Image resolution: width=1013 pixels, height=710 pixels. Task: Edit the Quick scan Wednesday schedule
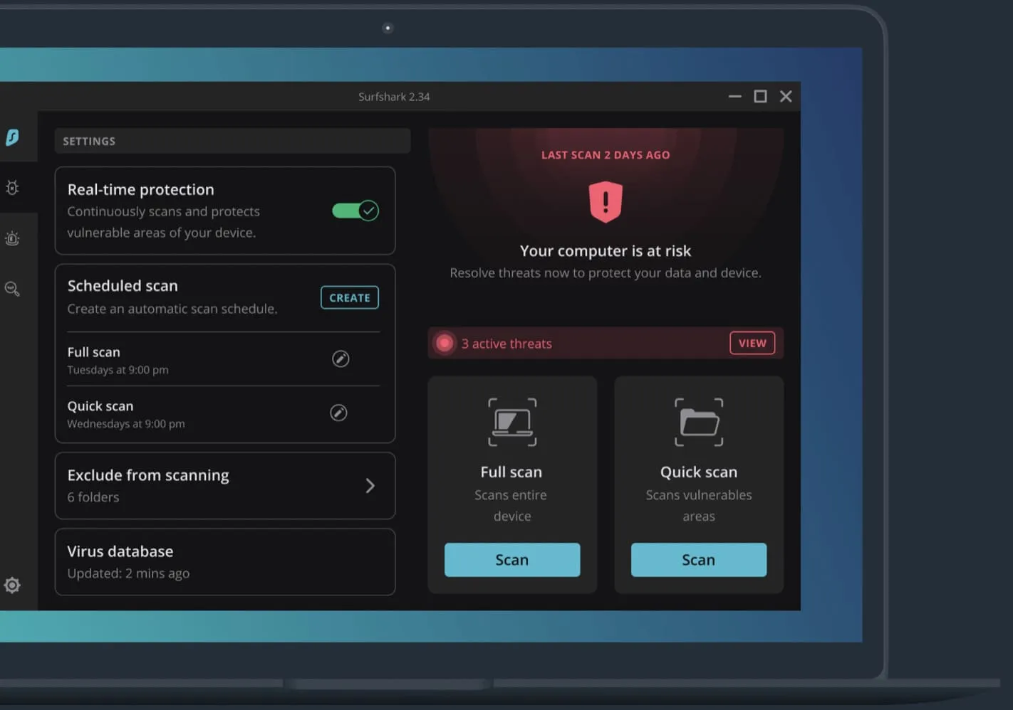tap(338, 413)
